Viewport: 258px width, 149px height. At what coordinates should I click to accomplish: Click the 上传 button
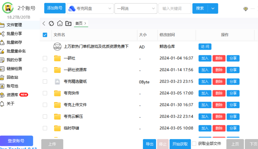[52, 144]
